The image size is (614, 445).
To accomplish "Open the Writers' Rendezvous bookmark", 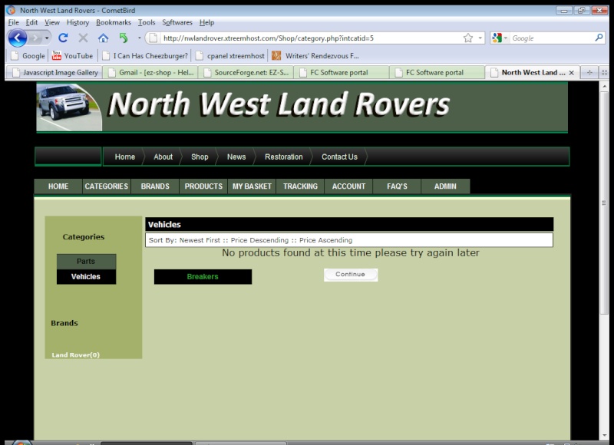I will tap(315, 55).
